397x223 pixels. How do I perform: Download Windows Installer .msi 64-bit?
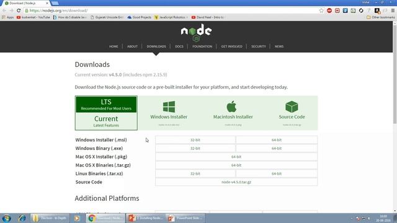[277, 140]
